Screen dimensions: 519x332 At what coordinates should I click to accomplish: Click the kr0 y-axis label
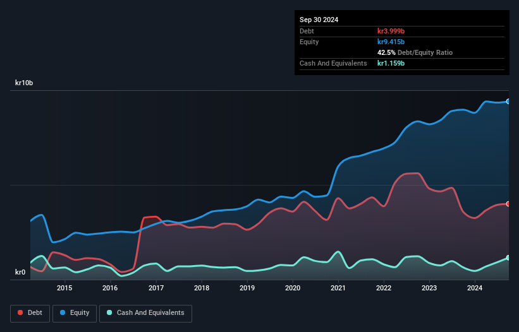20,272
